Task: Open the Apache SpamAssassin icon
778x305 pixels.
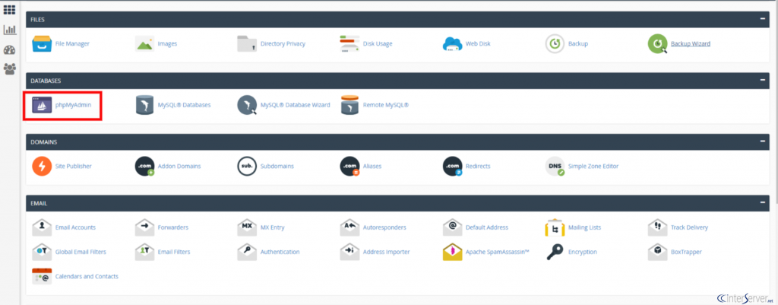Action: [453, 252]
